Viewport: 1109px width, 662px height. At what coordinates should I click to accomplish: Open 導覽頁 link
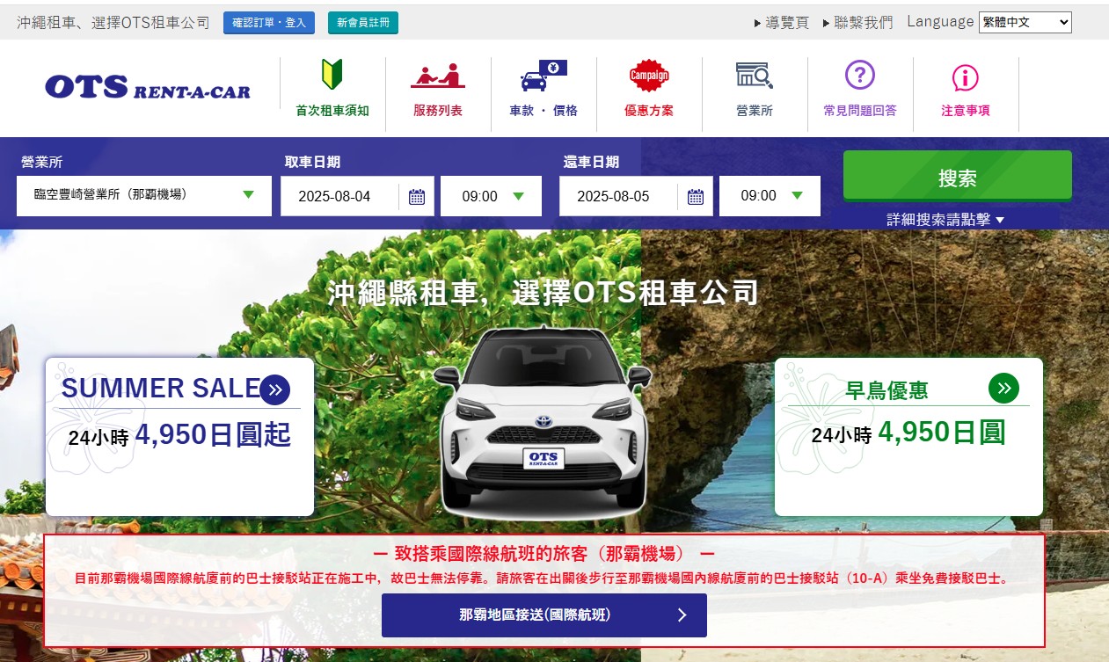tap(781, 23)
